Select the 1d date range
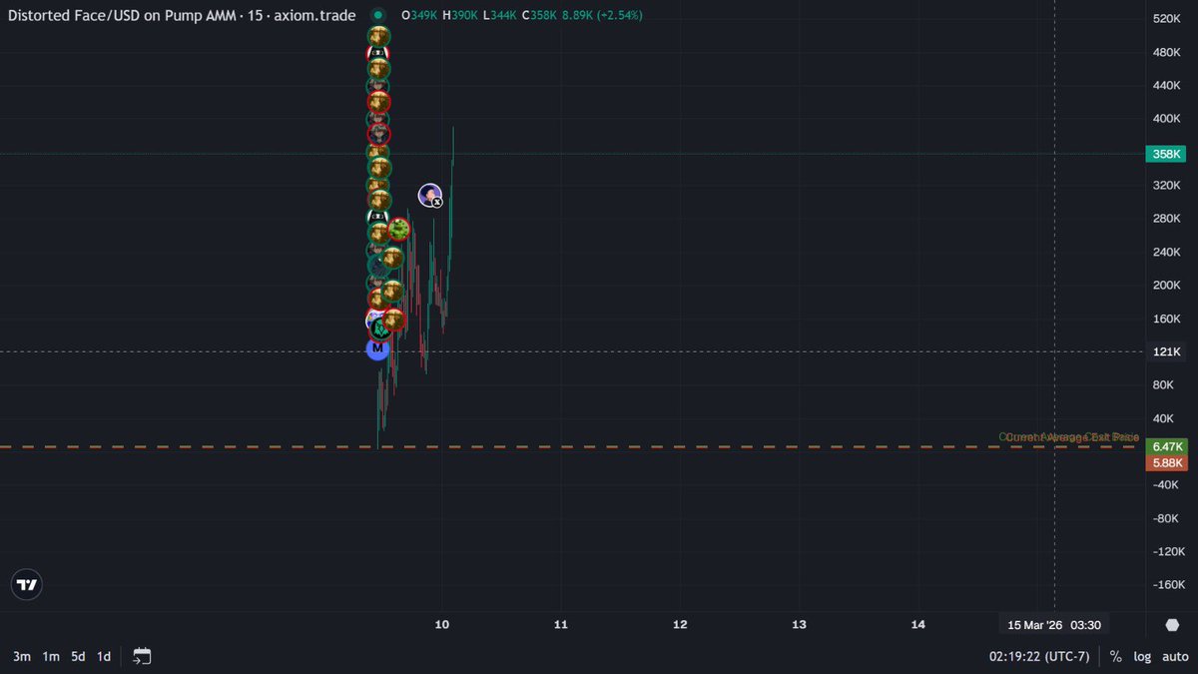1198x674 pixels. [x=104, y=656]
